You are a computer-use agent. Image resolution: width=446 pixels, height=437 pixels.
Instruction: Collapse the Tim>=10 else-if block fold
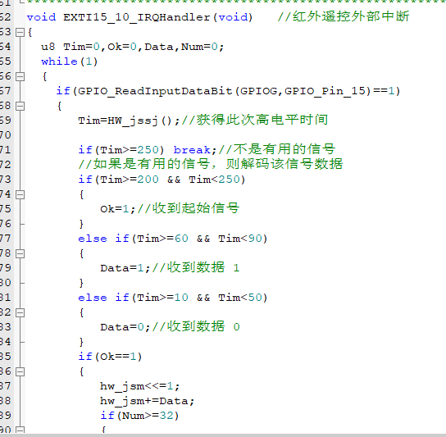coord(20,312)
